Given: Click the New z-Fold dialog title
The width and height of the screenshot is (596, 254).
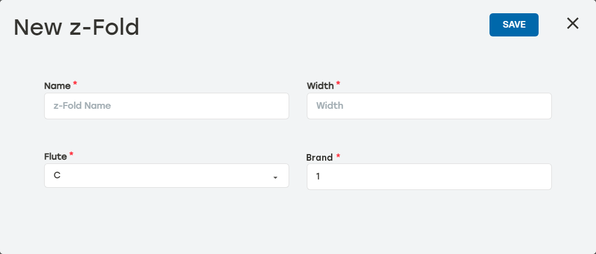Looking at the screenshot, I should coord(76,27).
